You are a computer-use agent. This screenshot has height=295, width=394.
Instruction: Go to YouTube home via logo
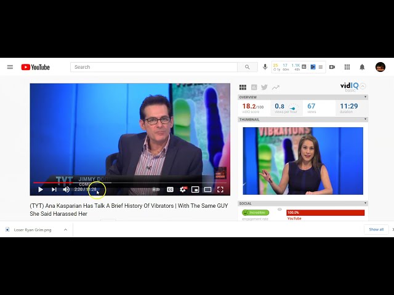pyautogui.click(x=36, y=67)
